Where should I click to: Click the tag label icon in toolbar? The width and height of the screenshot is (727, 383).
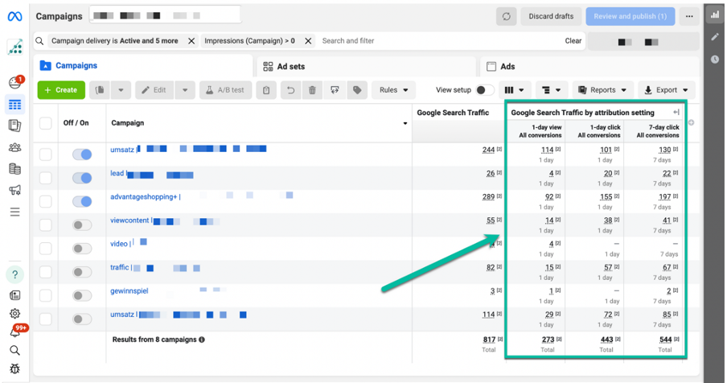(x=357, y=90)
